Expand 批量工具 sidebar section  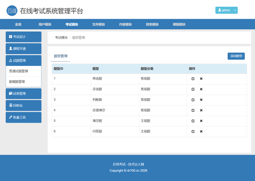click(x=24, y=117)
